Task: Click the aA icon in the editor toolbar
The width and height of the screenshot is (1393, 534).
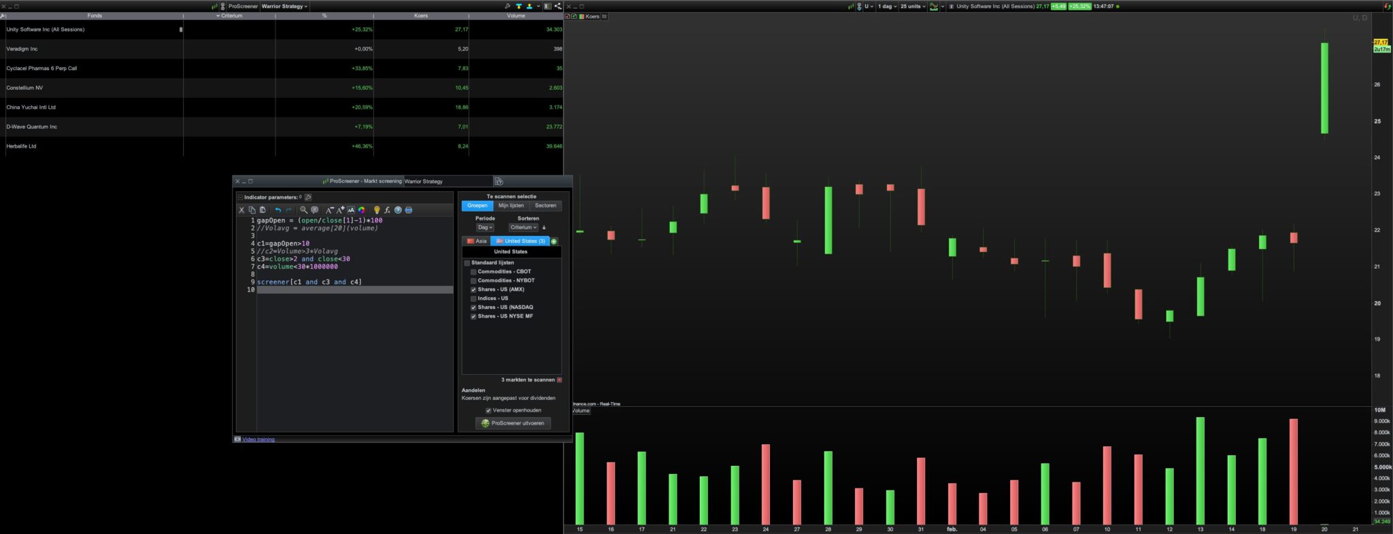Action: (x=351, y=210)
